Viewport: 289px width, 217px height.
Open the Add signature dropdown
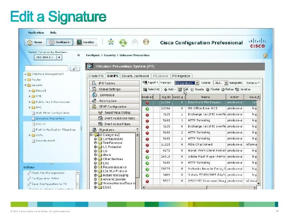169,90
